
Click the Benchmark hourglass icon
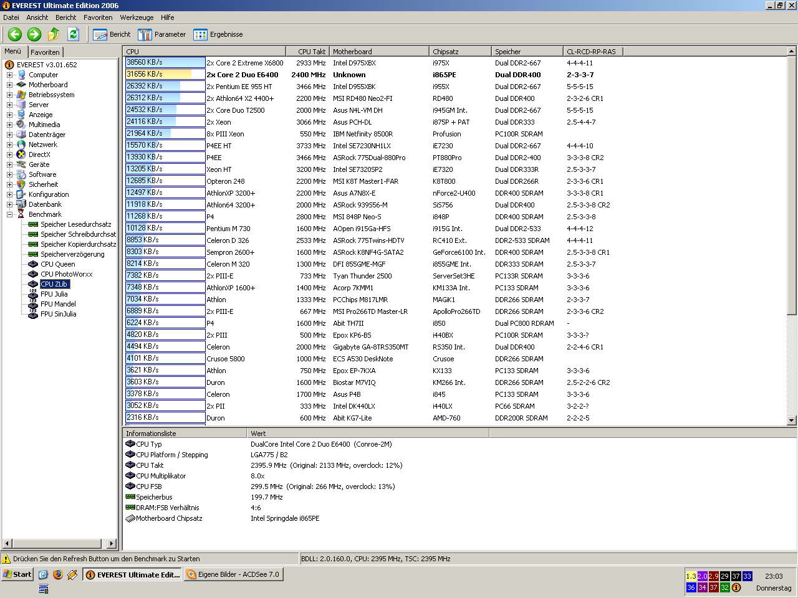point(21,214)
